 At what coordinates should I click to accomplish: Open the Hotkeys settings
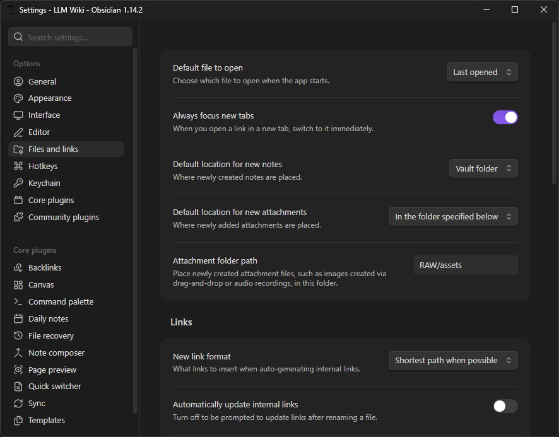tap(66, 166)
